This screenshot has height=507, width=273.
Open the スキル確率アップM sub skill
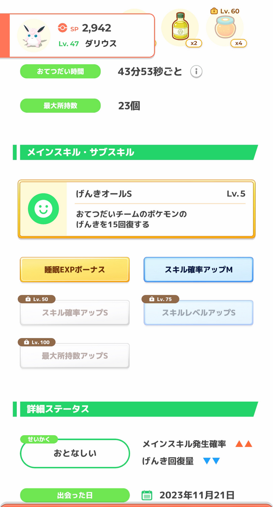(x=198, y=270)
